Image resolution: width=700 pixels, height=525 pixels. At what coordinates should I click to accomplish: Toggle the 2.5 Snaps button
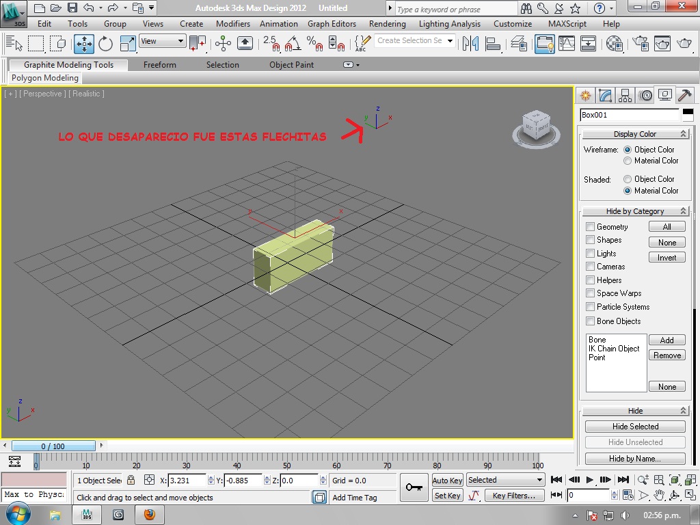point(271,44)
